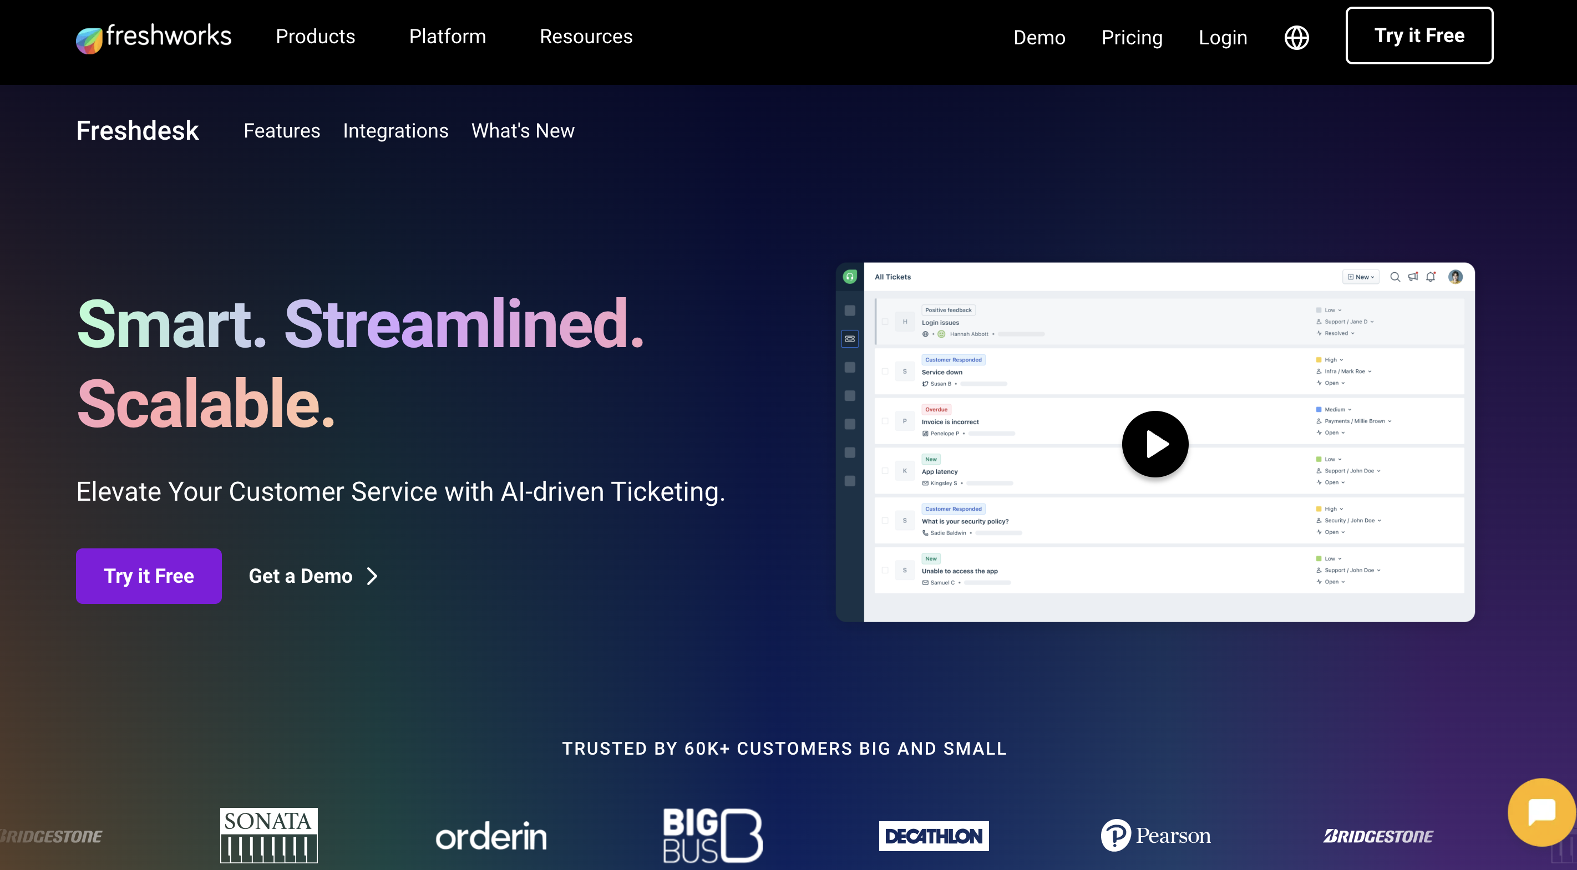
Task: Click the Pearson customer logo
Action: (1156, 835)
